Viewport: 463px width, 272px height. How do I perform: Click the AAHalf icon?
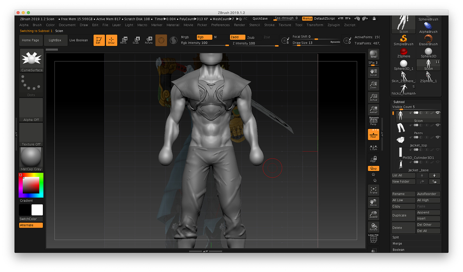point(373,110)
